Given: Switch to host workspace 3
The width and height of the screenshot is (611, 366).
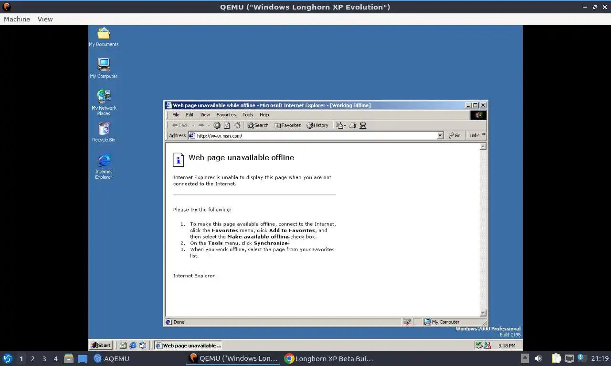Looking at the screenshot, I should [x=44, y=359].
